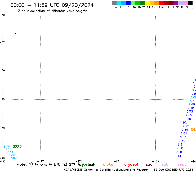Click the gray color swatch in legend

[x=114, y=3]
